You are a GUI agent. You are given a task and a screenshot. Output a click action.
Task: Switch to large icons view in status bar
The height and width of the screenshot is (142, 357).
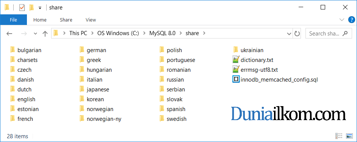pos(349,136)
